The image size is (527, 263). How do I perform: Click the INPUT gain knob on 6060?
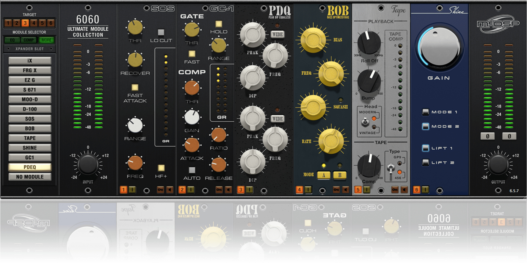[88, 164]
